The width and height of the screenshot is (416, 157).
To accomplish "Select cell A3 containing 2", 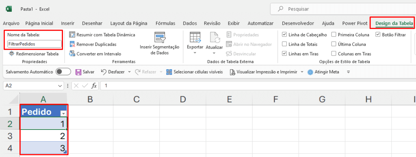I will tap(43, 136).
